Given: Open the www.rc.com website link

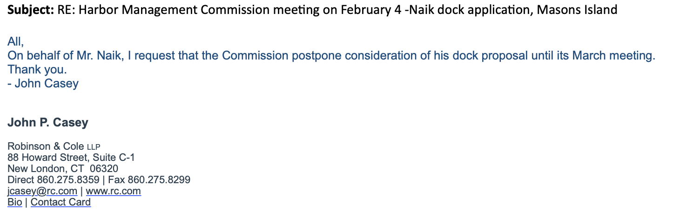Looking at the screenshot, I should pos(113,191).
